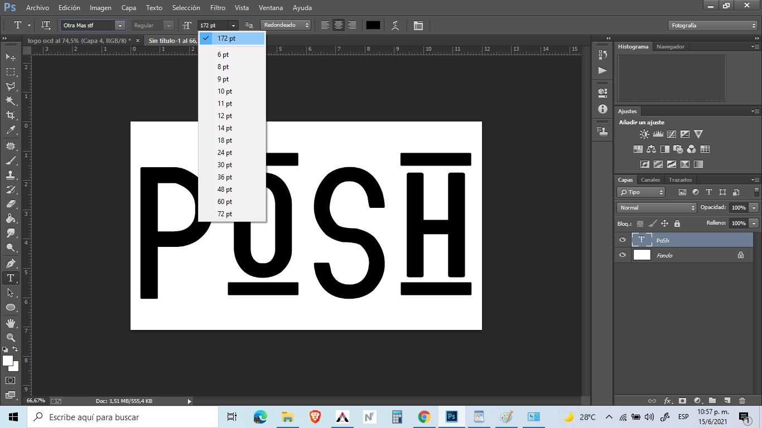The width and height of the screenshot is (762, 428).
Task: Select the Zoom tool
Action: coord(11,338)
